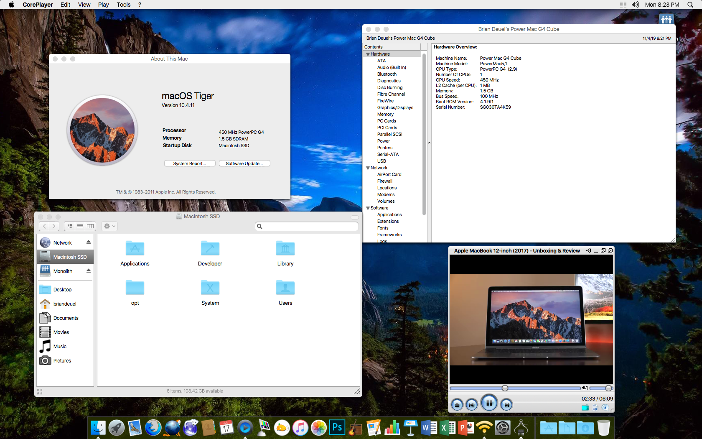This screenshot has width=702, height=439.
Task: Open the Tools menu
Action: click(124, 5)
